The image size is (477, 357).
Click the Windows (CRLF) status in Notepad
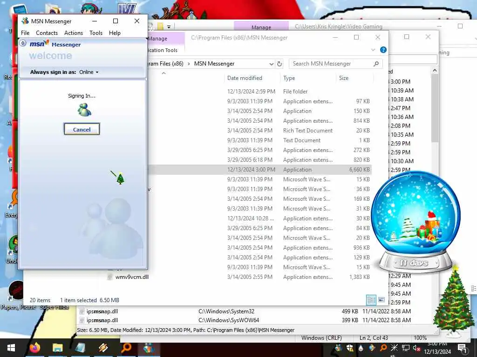pyautogui.click(x=321, y=337)
